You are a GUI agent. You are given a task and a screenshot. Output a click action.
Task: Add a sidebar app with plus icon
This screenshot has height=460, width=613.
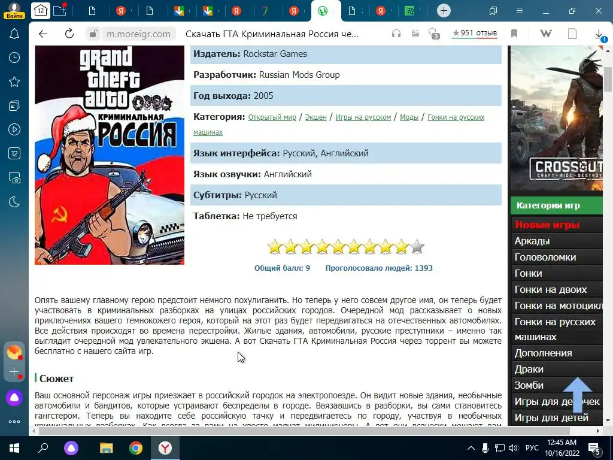[14, 372]
